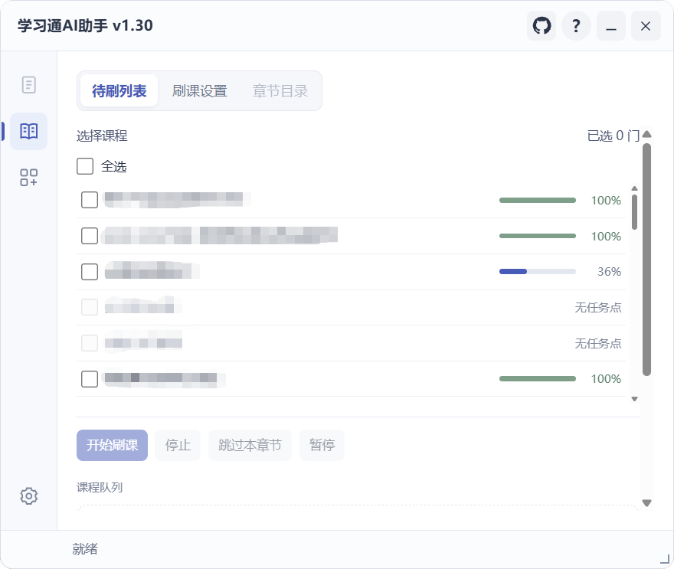Click the second row green progress bar
Image resolution: width=674 pixels, height=569 pixels.
(538, 236)
